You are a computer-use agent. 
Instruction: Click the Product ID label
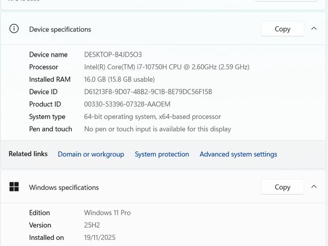[x=45, y=104]
